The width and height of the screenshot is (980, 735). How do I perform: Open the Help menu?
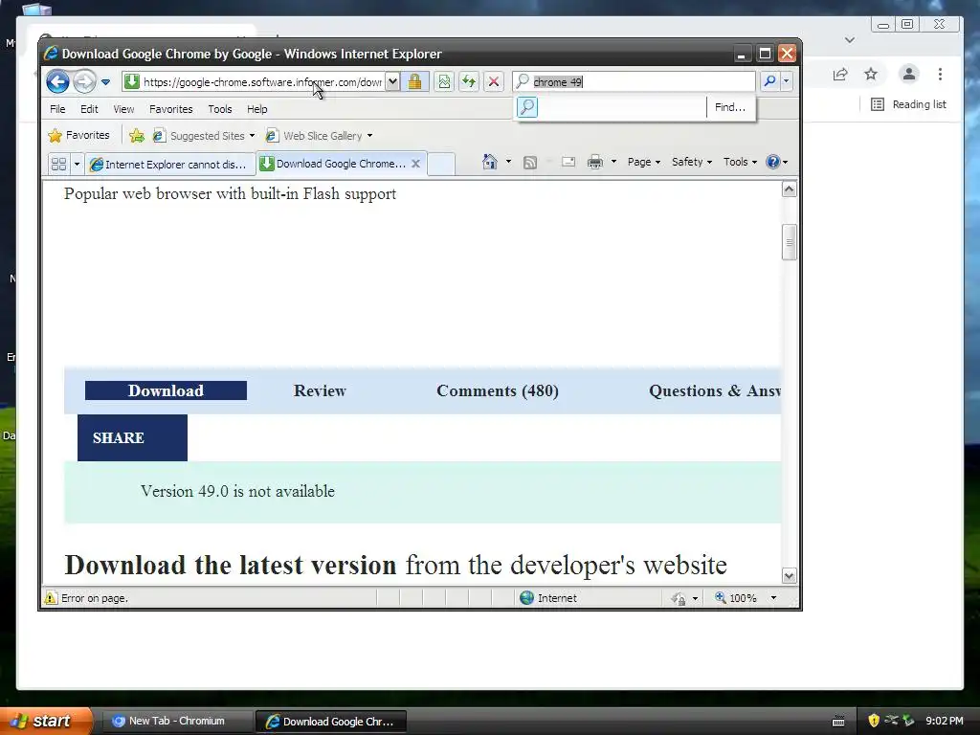(x=256, y=109)
